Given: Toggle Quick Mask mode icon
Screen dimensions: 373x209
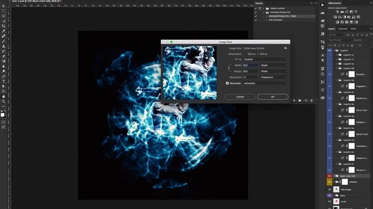Looking at the screenshot, I should 3,122.
